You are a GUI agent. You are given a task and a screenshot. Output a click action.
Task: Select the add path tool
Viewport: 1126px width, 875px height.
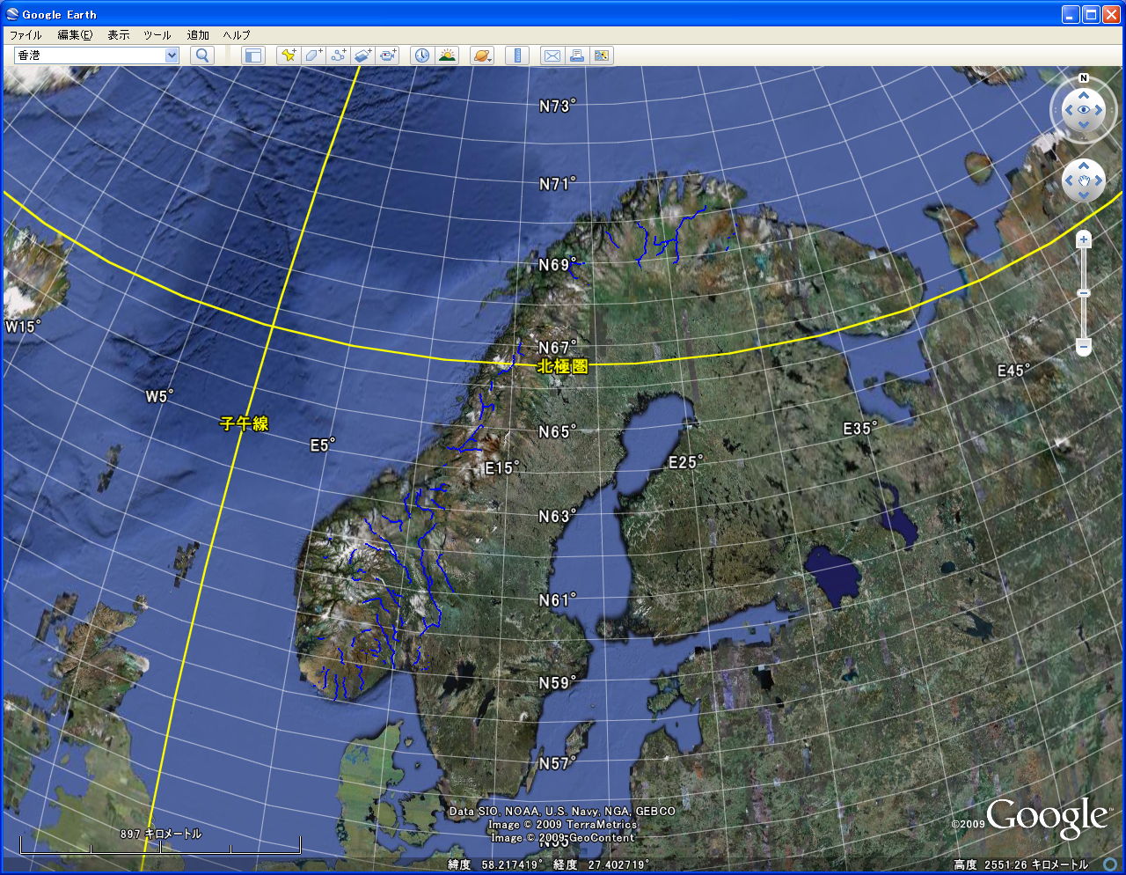[x=339, y=55]
